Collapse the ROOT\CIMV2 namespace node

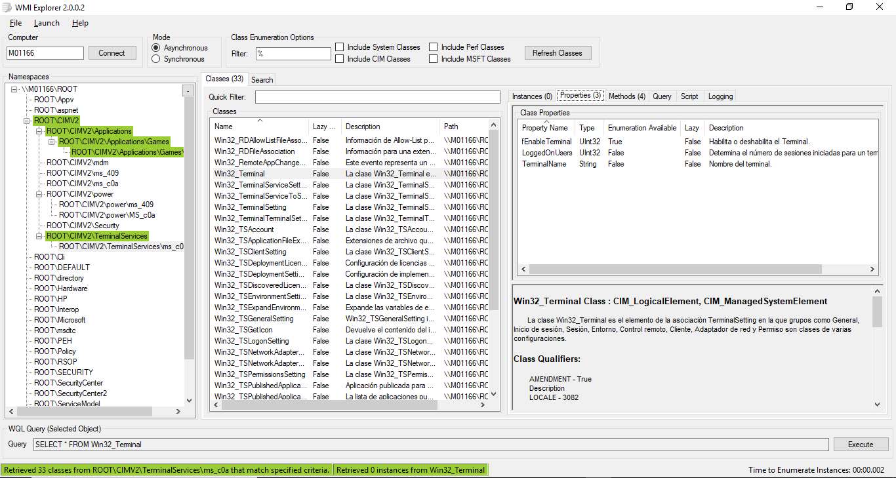coord(27,121)
